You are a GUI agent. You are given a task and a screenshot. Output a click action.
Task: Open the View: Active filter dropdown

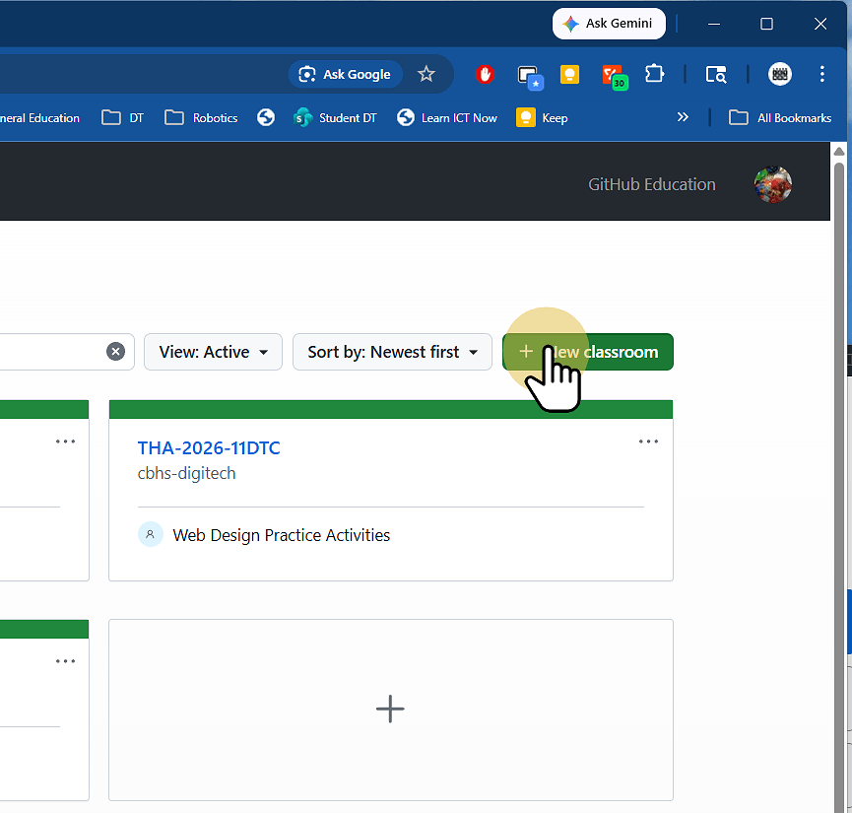point(212,352)
